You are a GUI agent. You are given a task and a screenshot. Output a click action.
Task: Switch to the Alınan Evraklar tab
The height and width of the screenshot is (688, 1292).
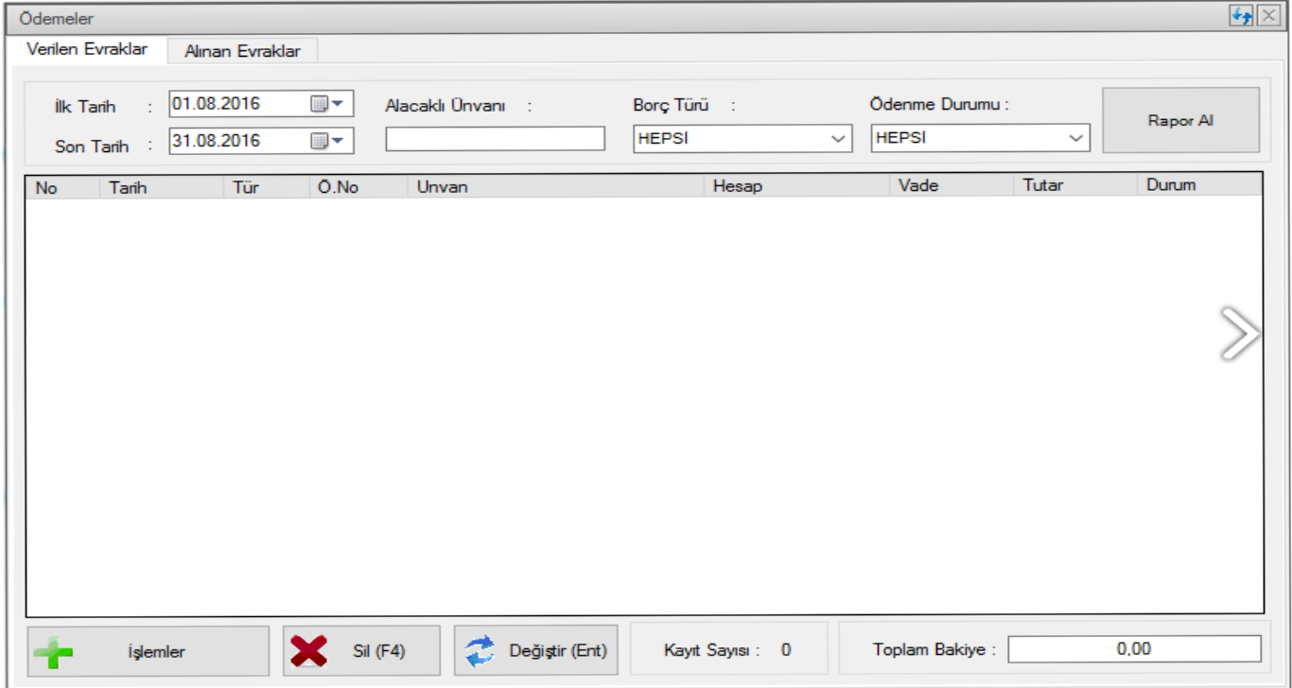click(242, 51)
